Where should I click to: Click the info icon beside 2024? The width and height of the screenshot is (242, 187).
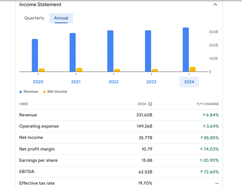pyautogui.click(x=150, y=104)
